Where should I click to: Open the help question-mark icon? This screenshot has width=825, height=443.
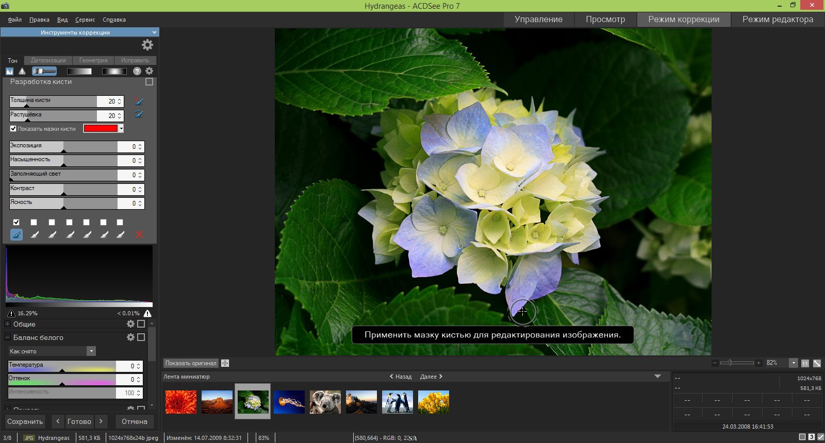point(137,71)
